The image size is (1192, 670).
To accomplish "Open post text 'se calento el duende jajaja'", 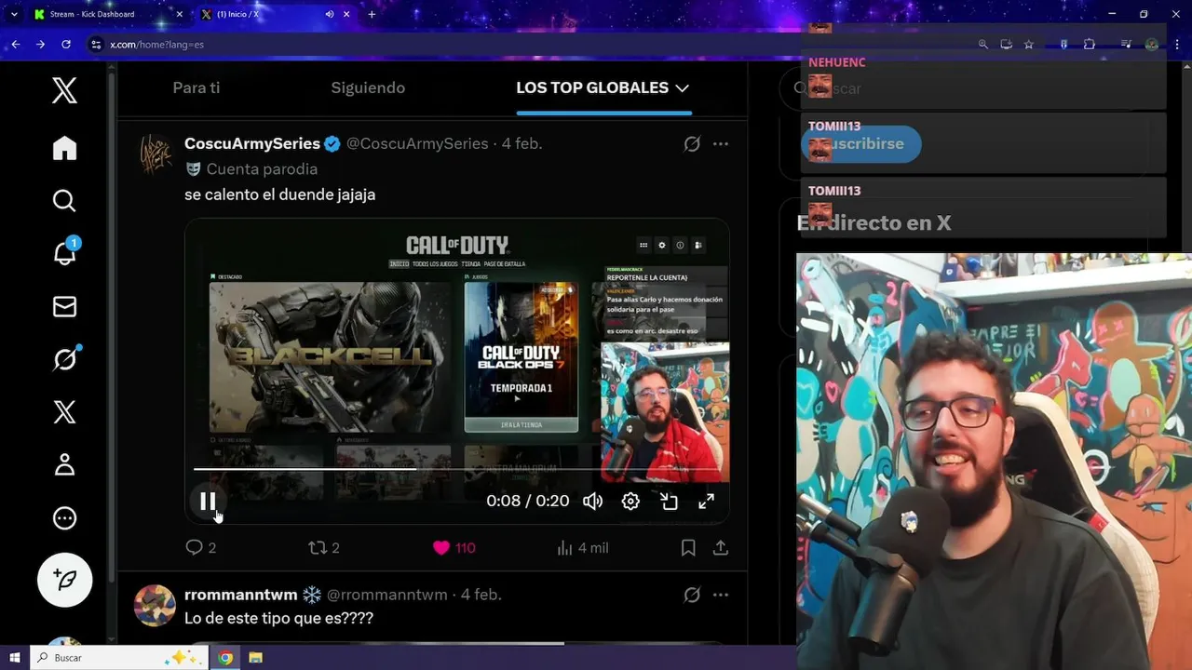I will (x=280, y=194).
